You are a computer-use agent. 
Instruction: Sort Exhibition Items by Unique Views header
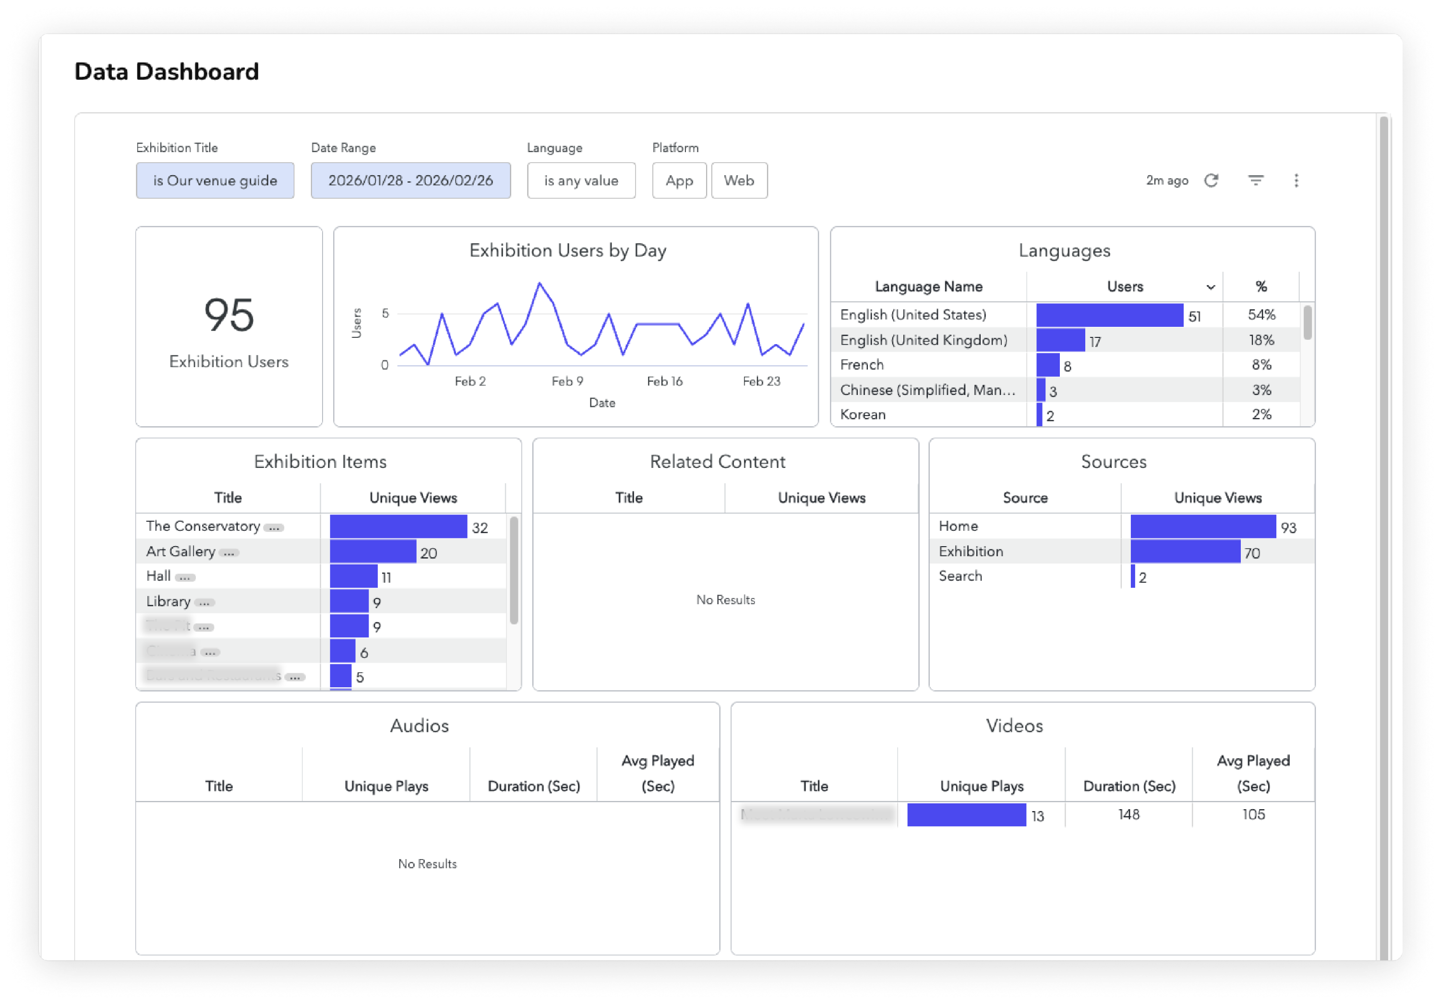pyautogui.click(x=413, y=498)
